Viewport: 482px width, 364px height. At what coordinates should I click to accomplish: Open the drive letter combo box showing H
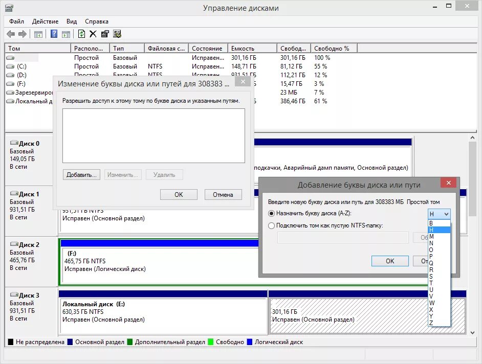click(x=439, y=214)
